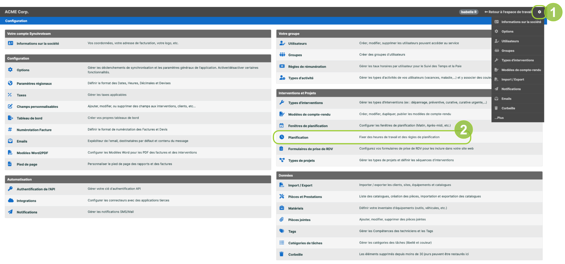Click the money icon for Règles de rémunération
The width and height of the screenshot is (565, 264).
(x=282, y=66)
